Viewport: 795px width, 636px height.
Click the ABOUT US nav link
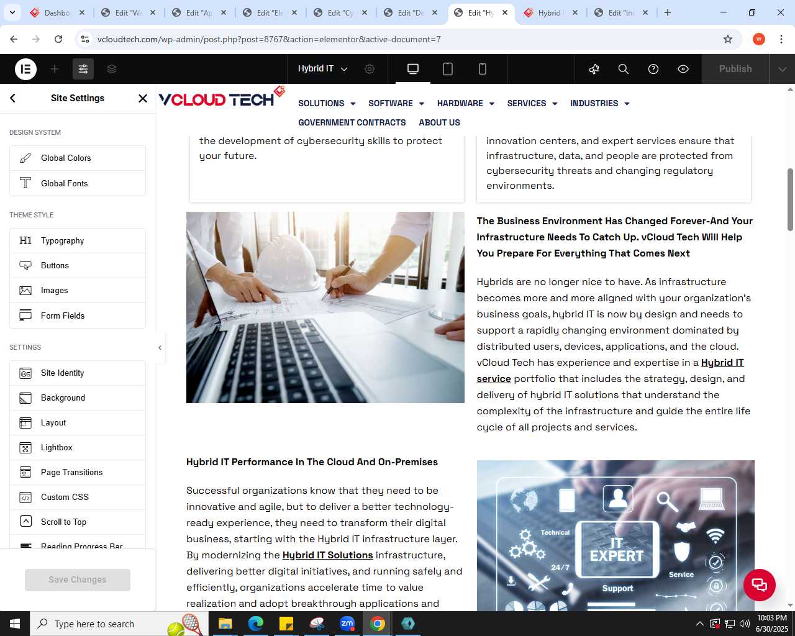coord(440,122)
